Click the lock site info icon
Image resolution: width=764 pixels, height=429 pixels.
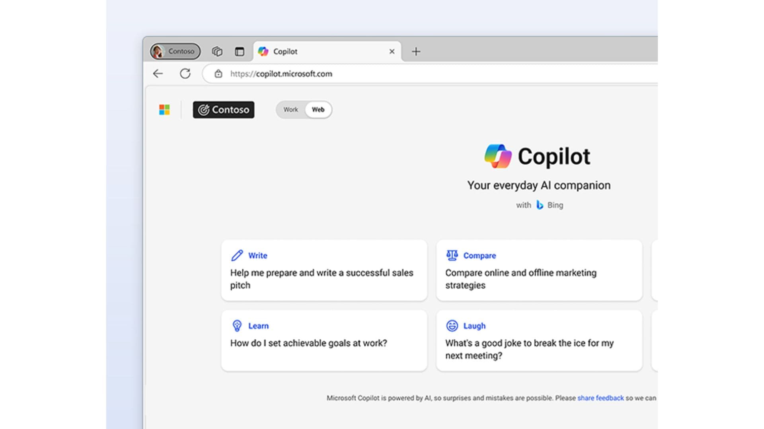click(x=218, y=74)
